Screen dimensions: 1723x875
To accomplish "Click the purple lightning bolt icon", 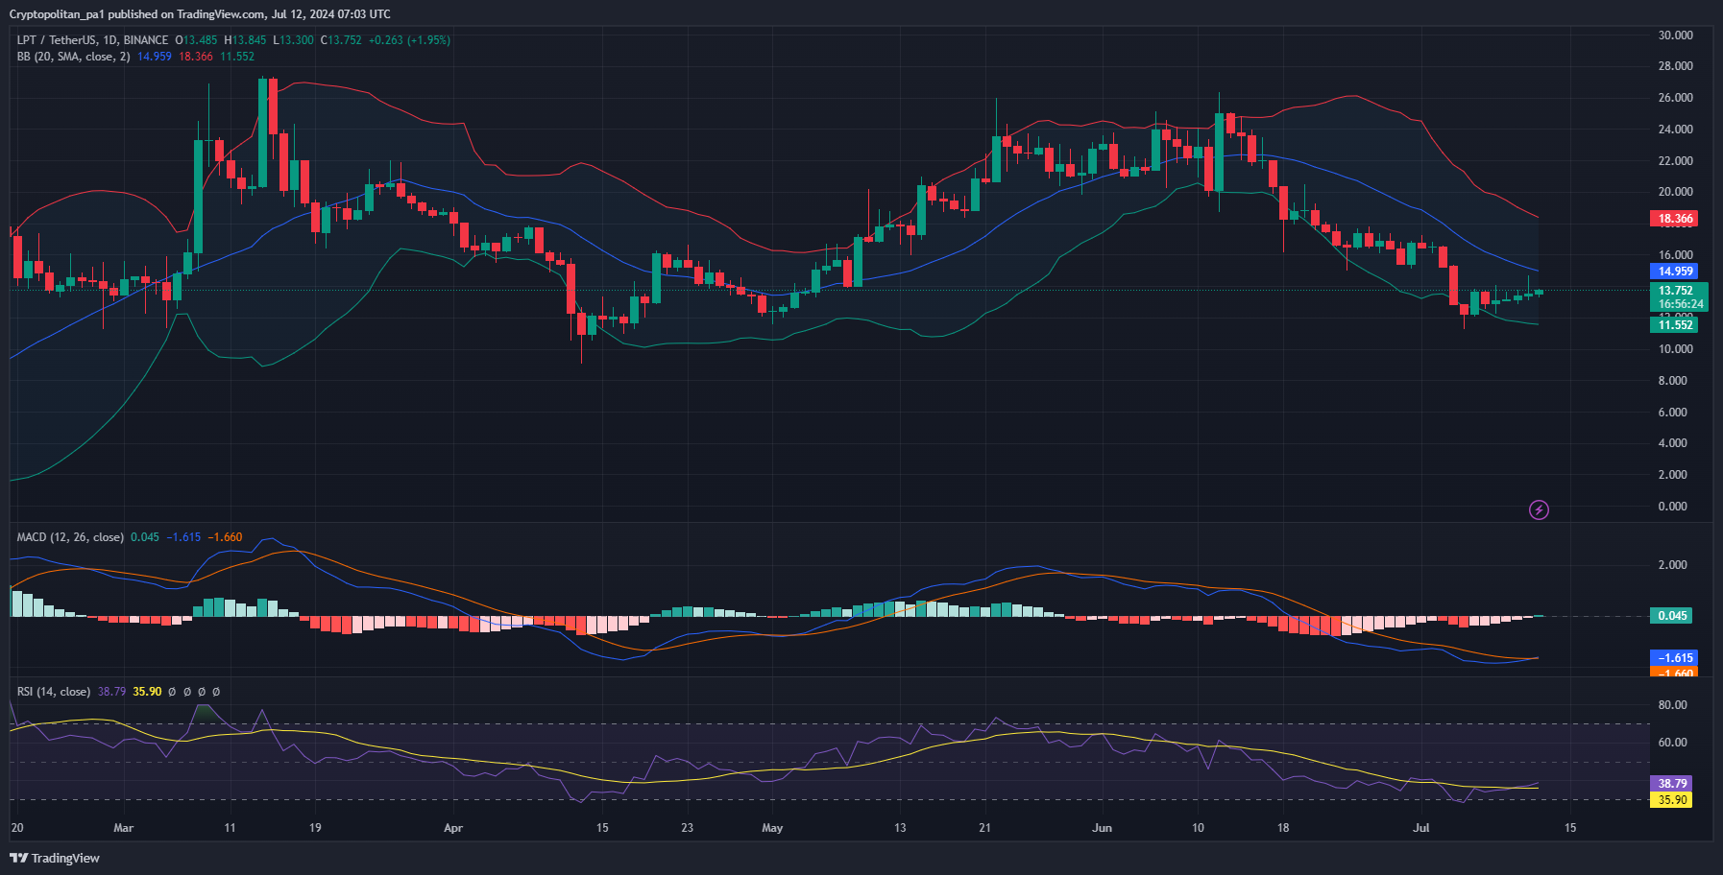I will point(1539,509).
